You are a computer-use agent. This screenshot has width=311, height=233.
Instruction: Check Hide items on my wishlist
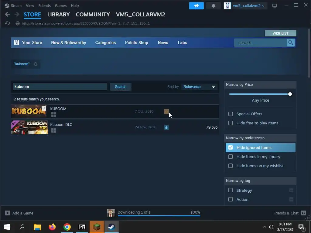click(x=231, y=166)
